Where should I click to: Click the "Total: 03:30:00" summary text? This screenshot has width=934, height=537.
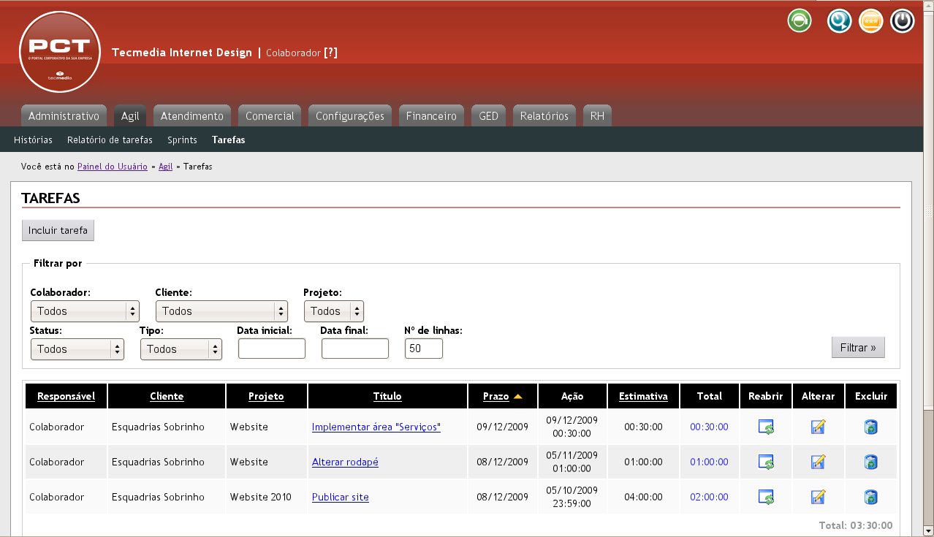tap(856, 525)
